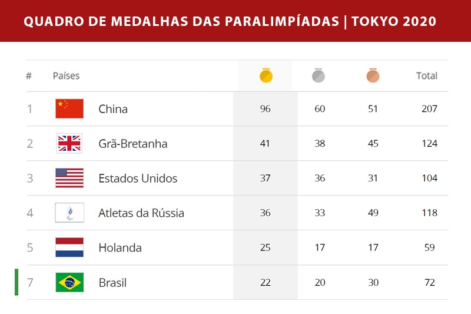
Task: Click Atletas da Rússia text
Action: click(141, 213)
